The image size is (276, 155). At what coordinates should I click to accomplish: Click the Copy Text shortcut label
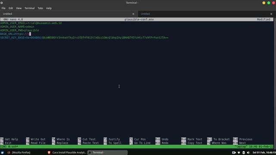click(194, 143)
